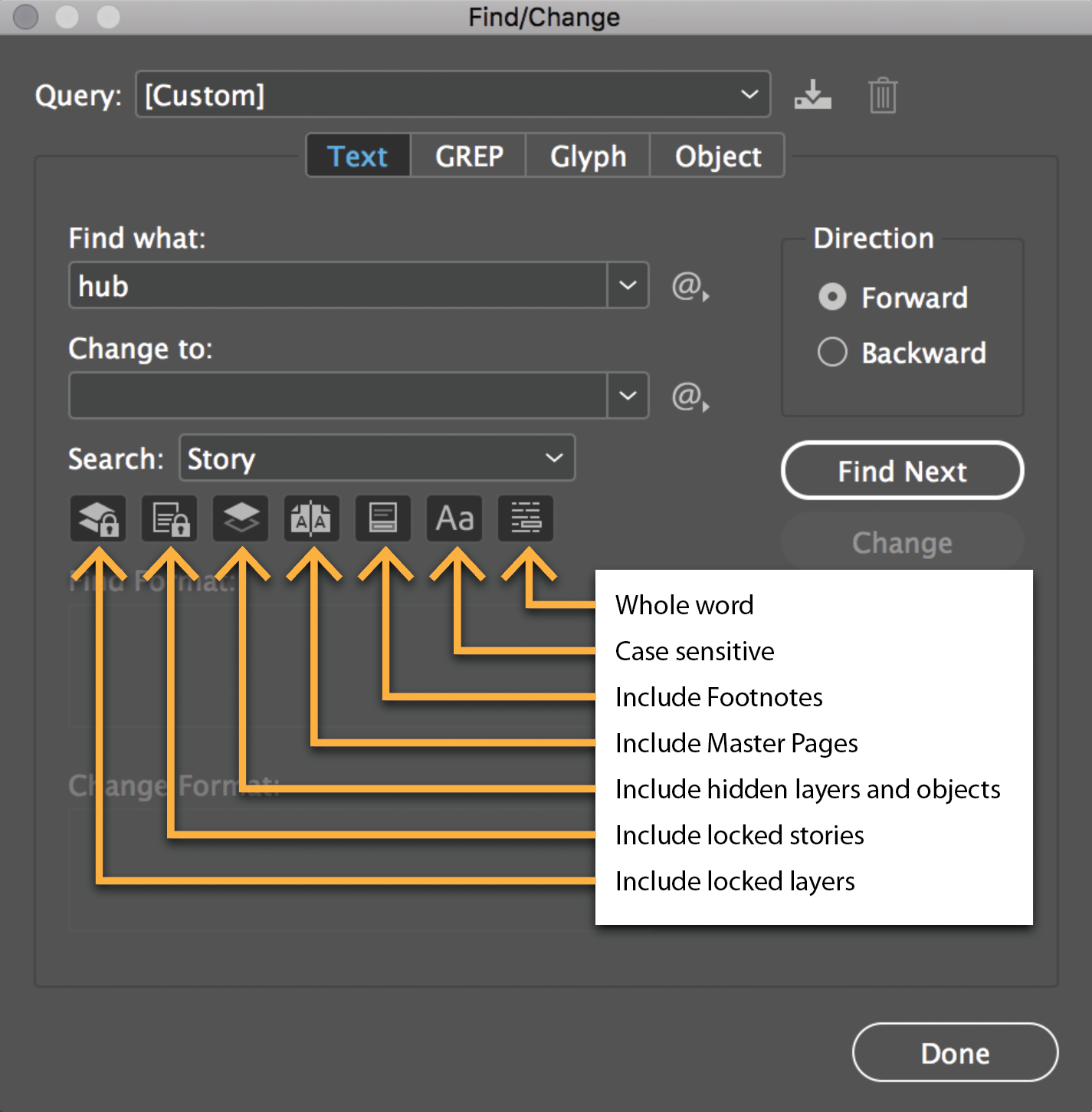This screenshot has width=1092, height=1112.
Task: Switch to the GREP tab
Action: click(469, 156)
